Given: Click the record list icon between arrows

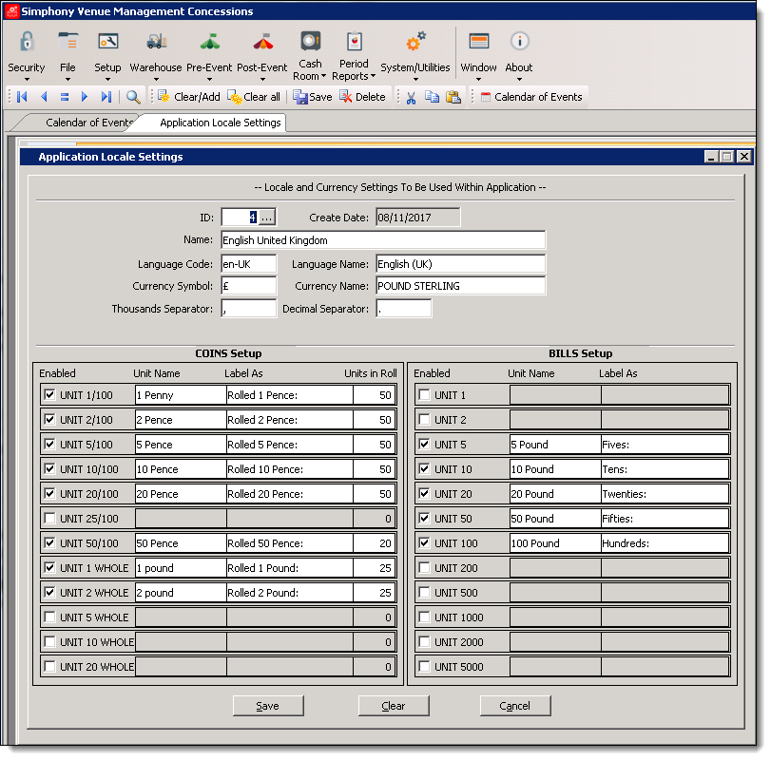Looking at the screenshot, I should pos(65,97).
